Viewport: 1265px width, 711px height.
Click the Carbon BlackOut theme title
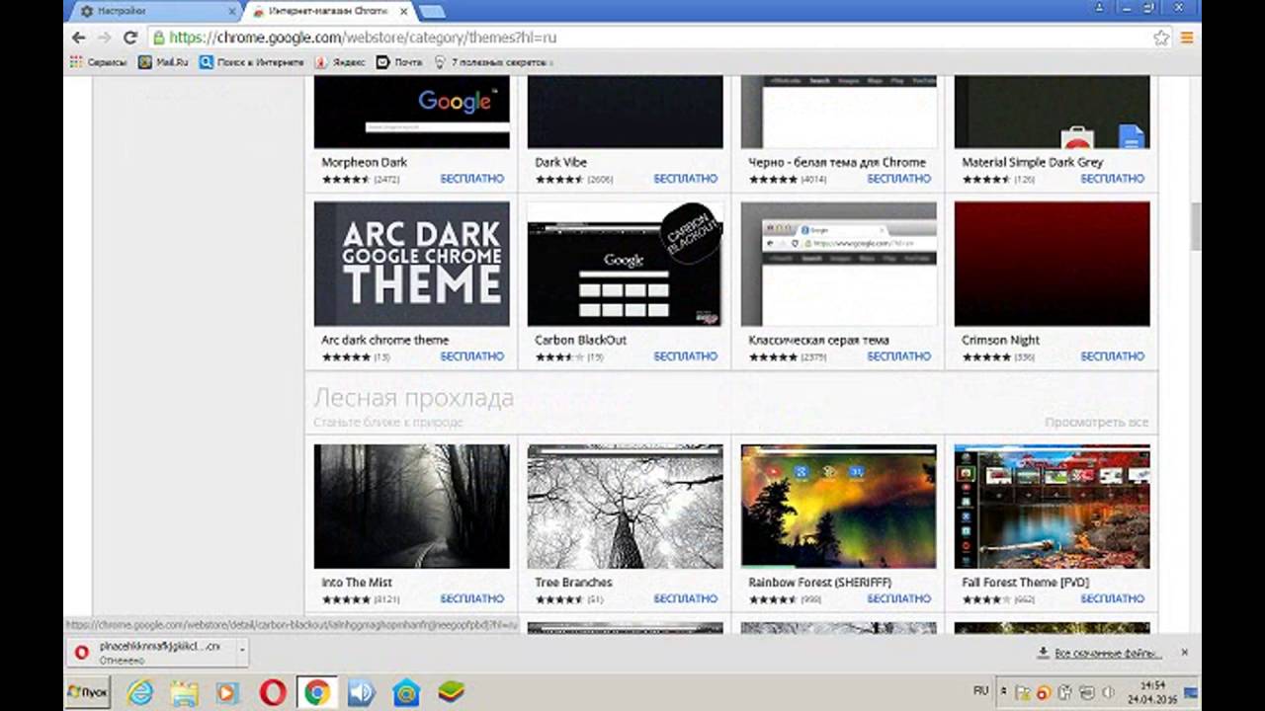pos(580,340)
